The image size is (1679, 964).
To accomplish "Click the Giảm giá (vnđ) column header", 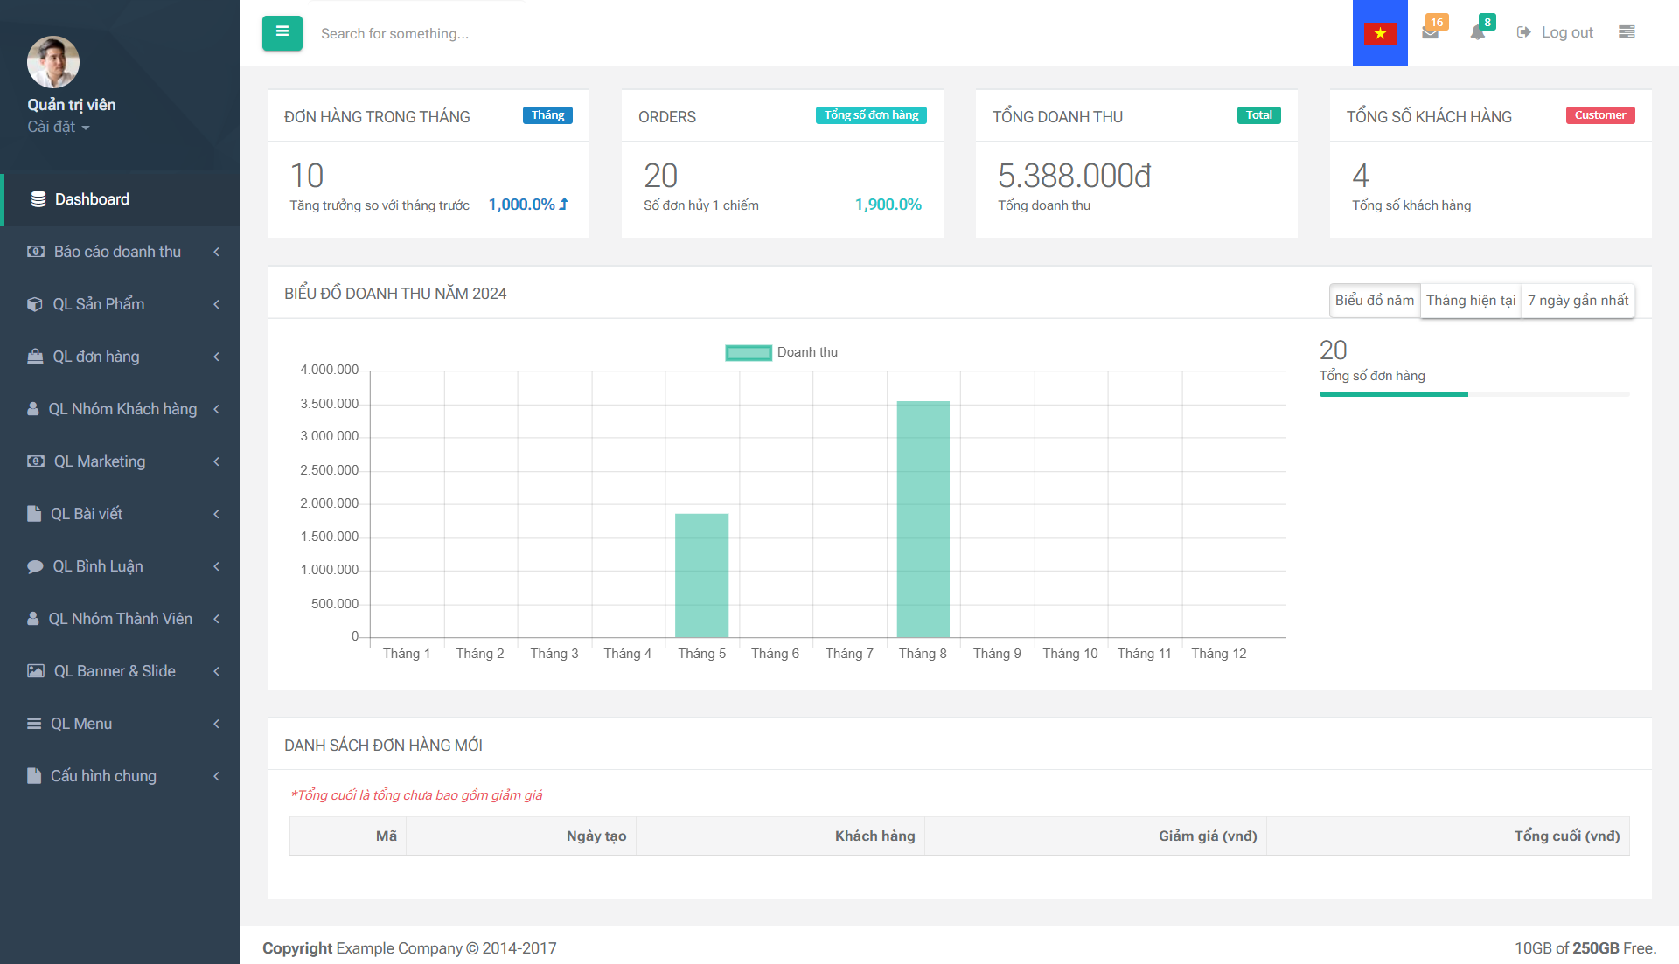I will point(1096,836).
